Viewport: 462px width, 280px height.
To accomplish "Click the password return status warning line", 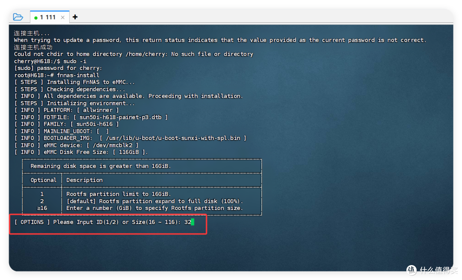I will (220, 40).
